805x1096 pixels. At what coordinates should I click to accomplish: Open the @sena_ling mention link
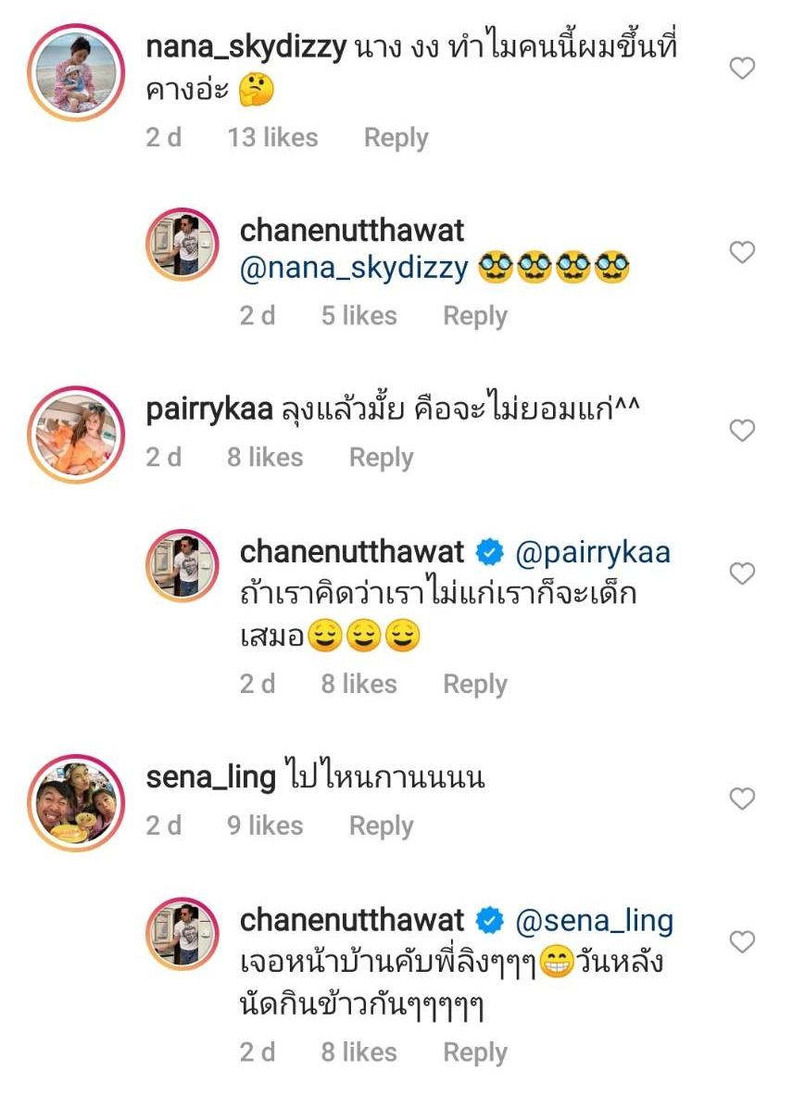coord(592,921)
